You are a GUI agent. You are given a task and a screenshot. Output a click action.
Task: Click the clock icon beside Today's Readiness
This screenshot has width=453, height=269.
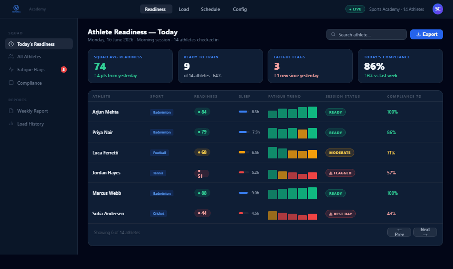11,44
